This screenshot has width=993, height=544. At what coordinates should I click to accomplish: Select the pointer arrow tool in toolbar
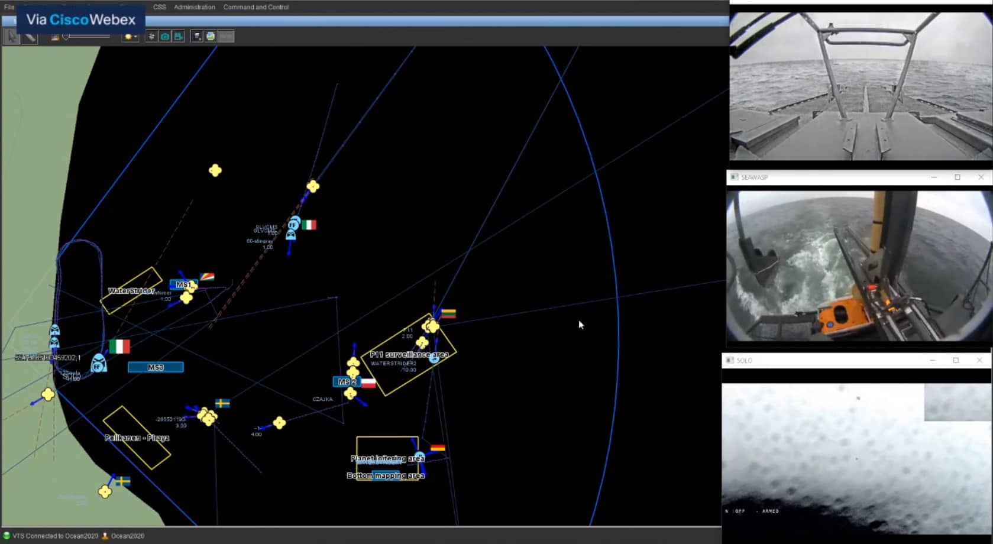11,37
